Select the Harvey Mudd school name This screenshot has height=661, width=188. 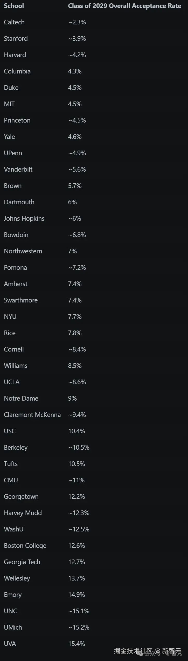tap(23, 513)
